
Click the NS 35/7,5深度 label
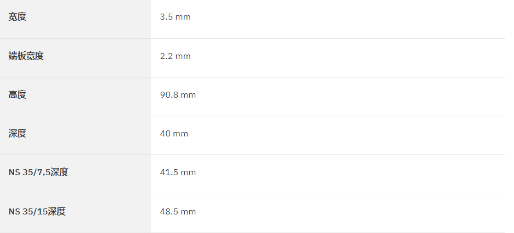(x=38, y=172)
